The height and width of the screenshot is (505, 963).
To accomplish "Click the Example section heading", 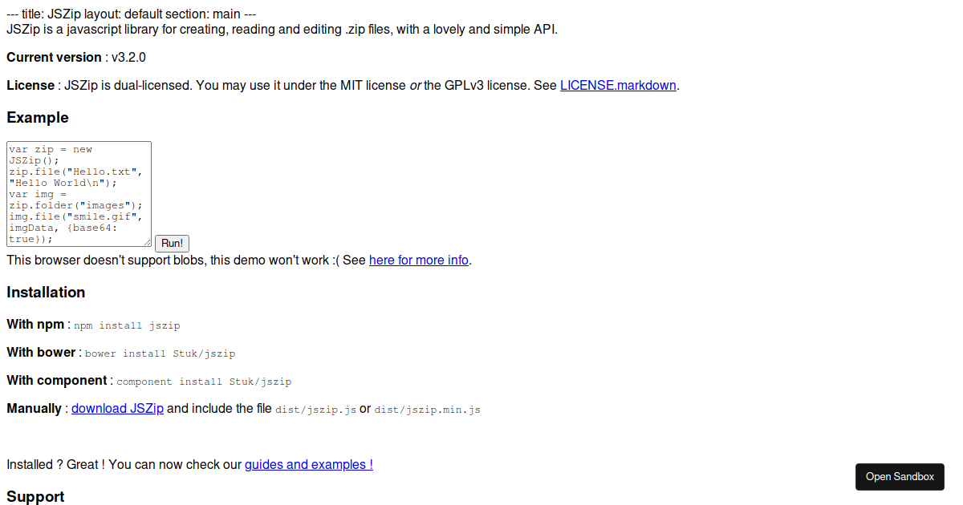I will point(37,117).
